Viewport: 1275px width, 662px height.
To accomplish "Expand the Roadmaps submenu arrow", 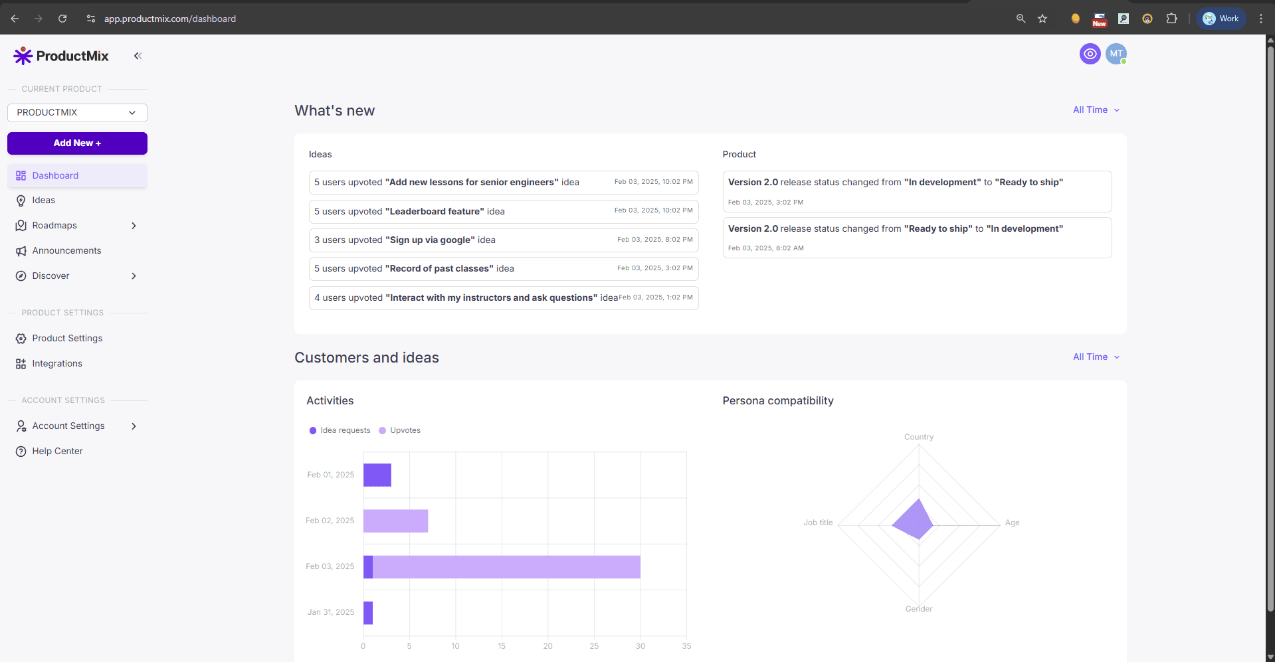I will [134, 226].
